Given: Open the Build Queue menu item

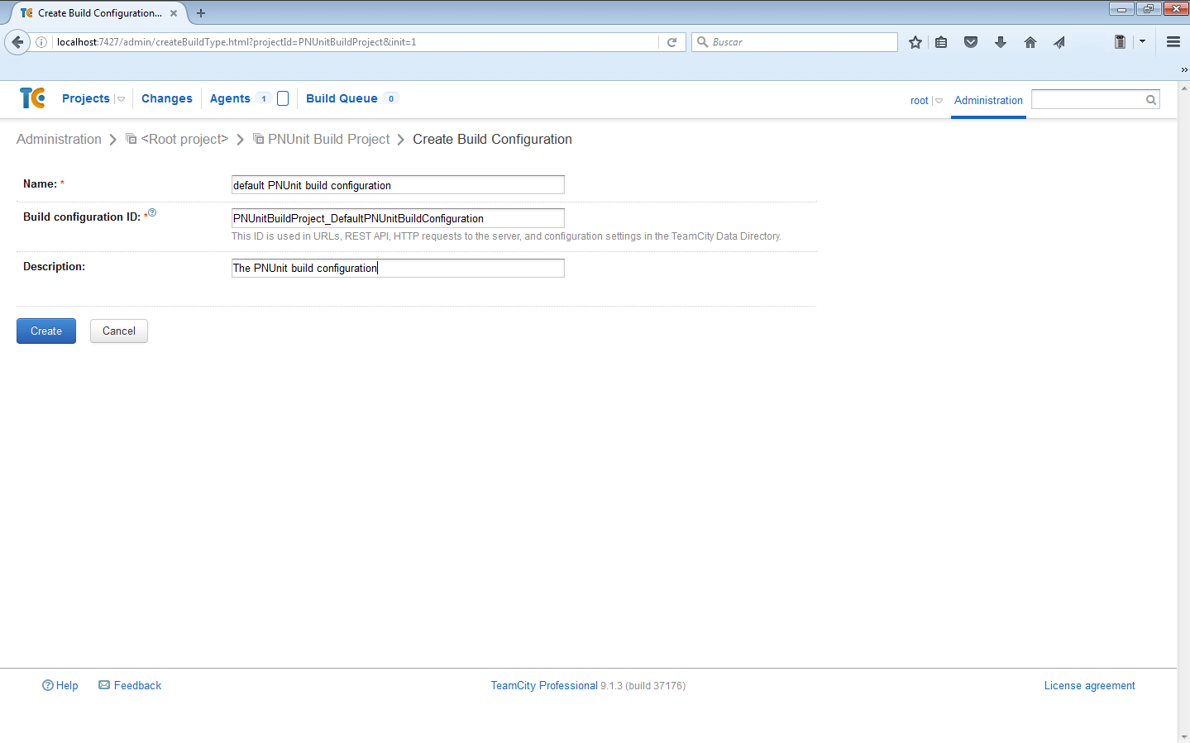Looking at the screenshot, I should (342, 98).
